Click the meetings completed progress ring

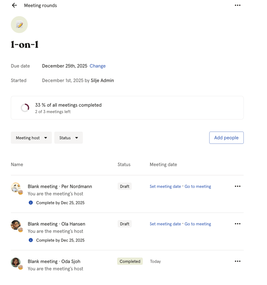tap(25, 108)
